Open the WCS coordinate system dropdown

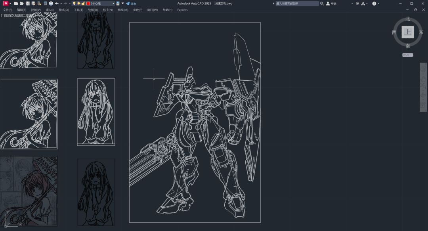click(407, 55)
